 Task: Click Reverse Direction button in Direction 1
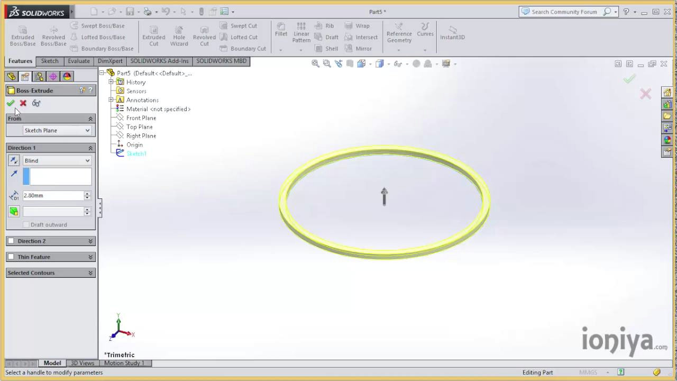tap(14, 160)
